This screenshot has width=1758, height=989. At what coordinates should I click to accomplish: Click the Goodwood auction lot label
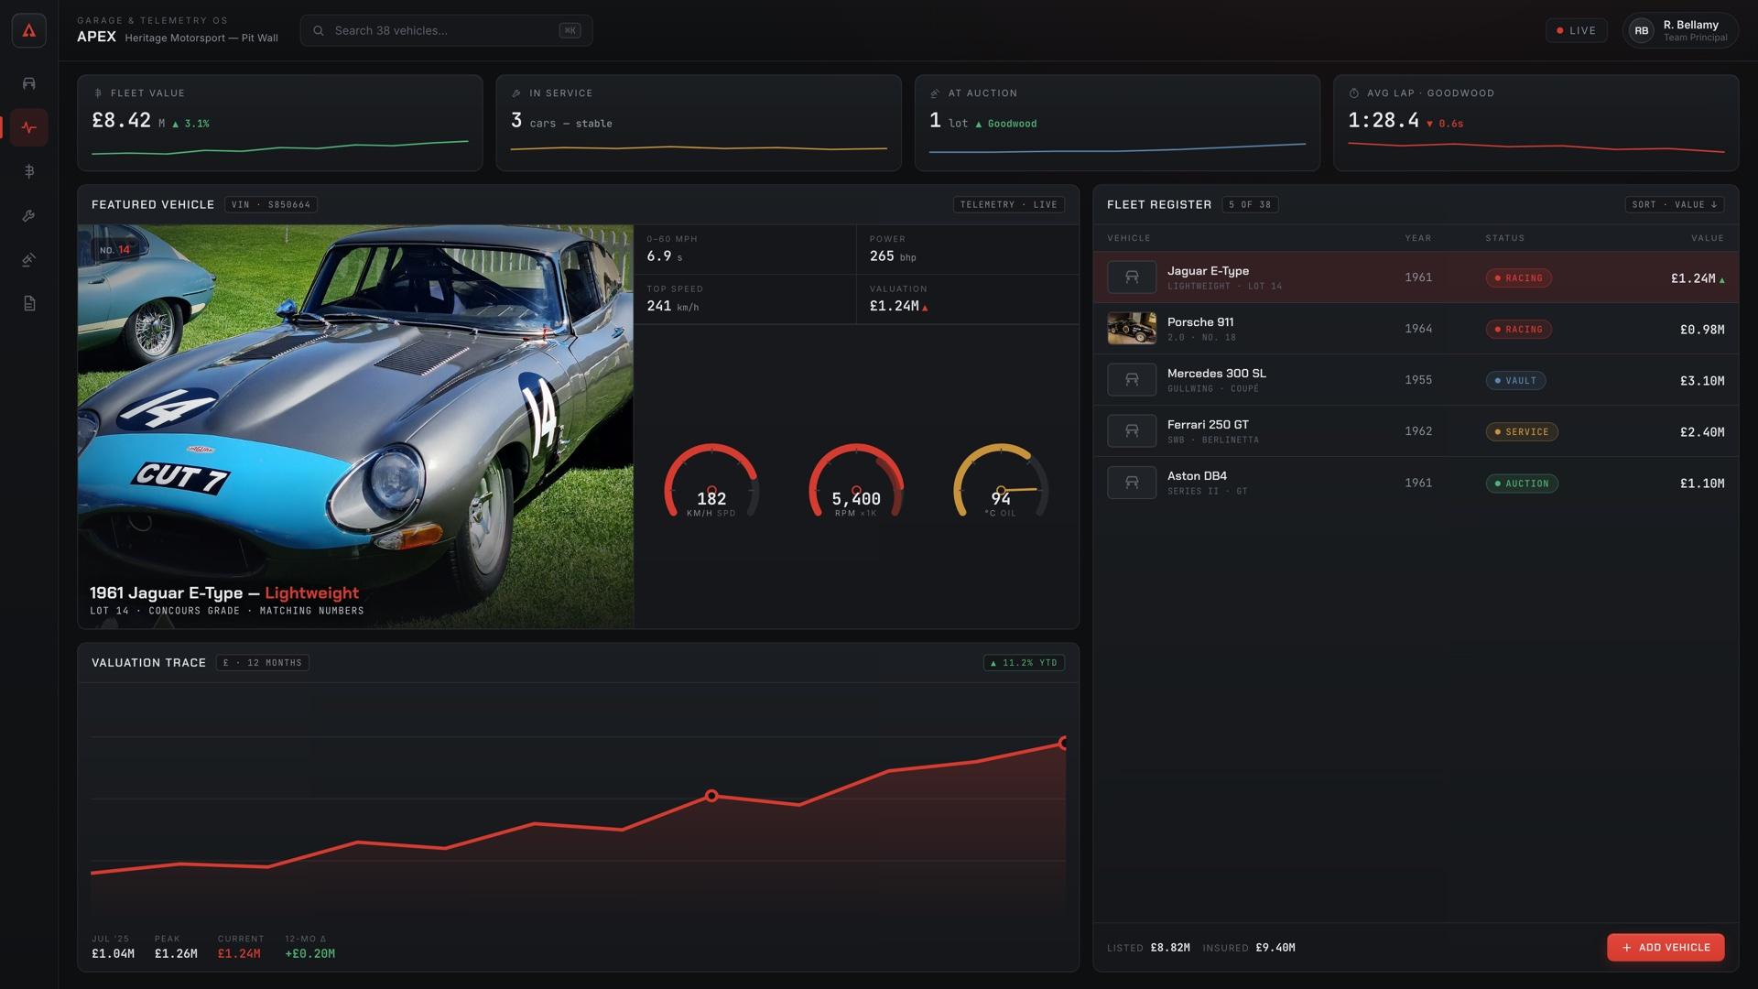pos(1005,124)
